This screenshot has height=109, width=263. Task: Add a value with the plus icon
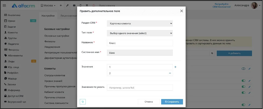[x=175, y=67]
